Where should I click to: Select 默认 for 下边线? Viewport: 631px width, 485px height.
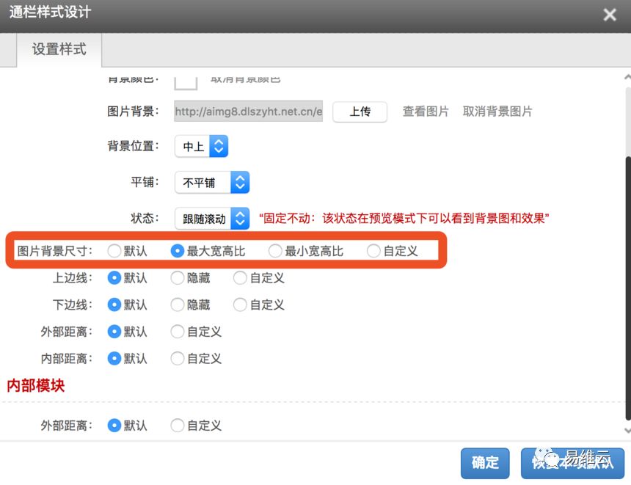coord(114,305)
